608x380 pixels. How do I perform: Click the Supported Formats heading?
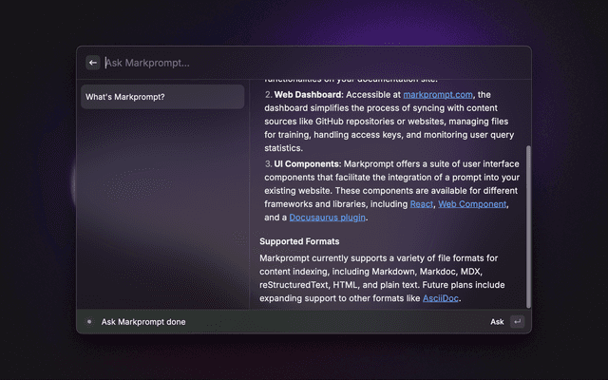pos(299,241)
